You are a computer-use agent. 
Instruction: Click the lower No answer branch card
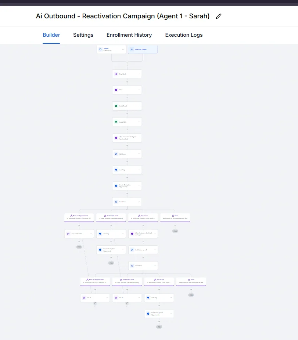(x=159, y=282)
